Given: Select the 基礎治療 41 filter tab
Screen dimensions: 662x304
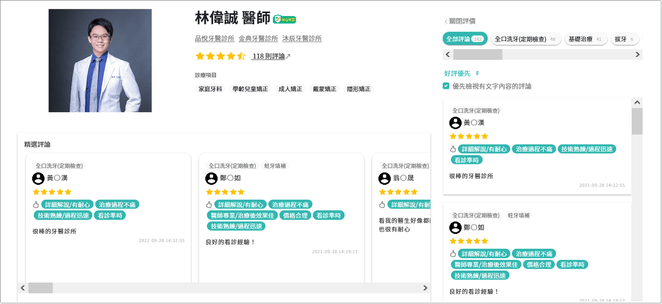Looking at the screenshot, I should 585,39.
